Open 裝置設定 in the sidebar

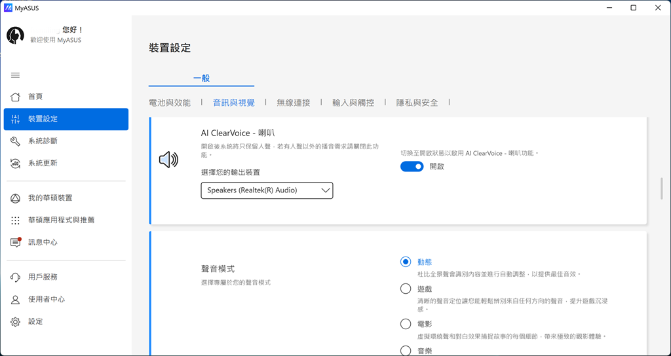click(66, 119)
